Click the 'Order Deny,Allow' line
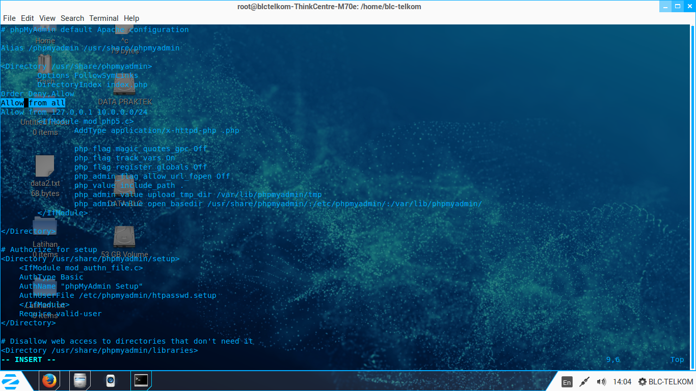This screenshot has height=391, width=696. (x=38, y=94)
